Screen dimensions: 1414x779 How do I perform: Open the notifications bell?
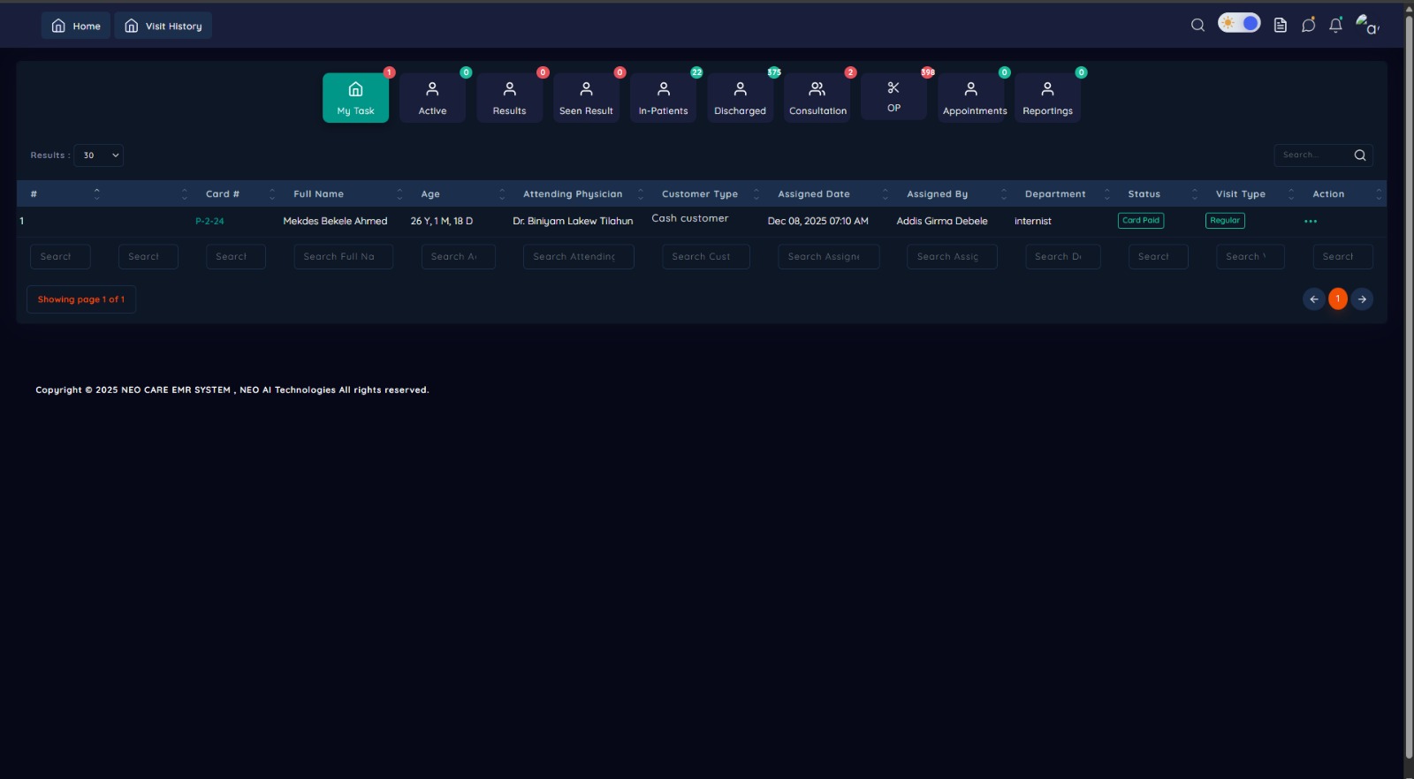pyautogui.click(x=1335, y=25)
